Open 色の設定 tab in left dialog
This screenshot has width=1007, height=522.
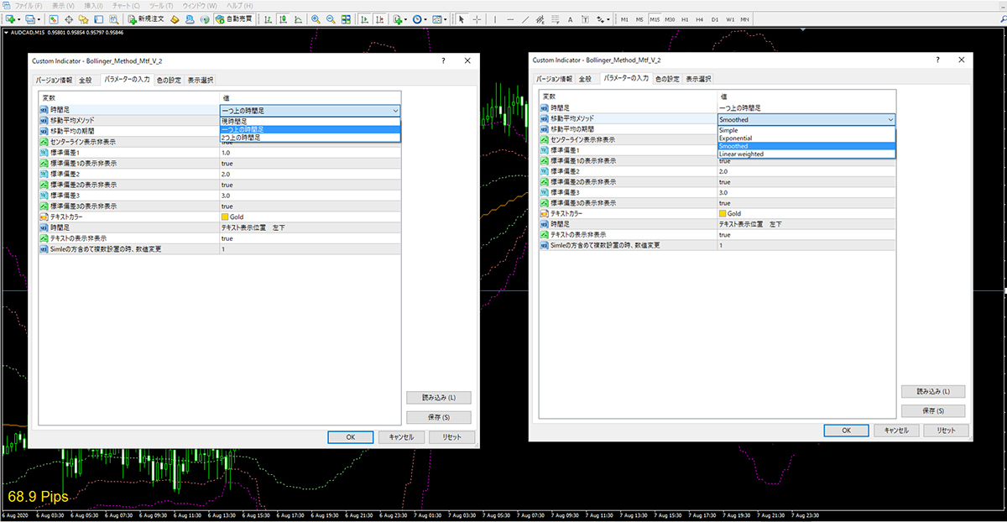169,80
